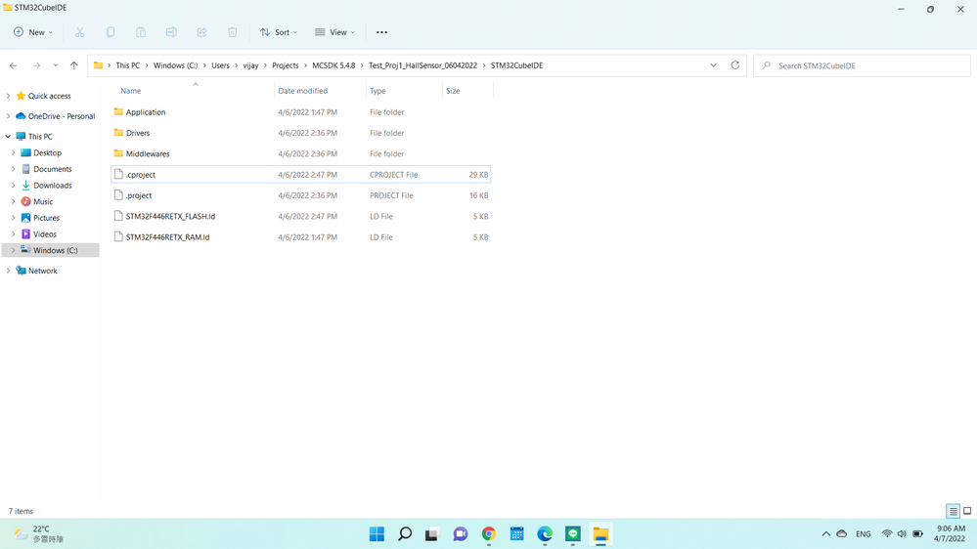Open the Windows Start menu
The width and height of the screenshot is (977, 549).
coord(377,534)
